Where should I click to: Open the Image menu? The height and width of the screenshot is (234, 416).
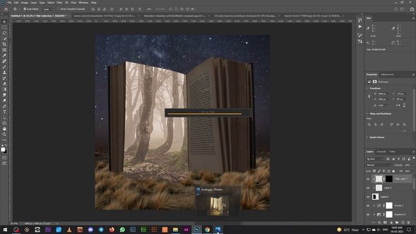click(x=25, y=3)
